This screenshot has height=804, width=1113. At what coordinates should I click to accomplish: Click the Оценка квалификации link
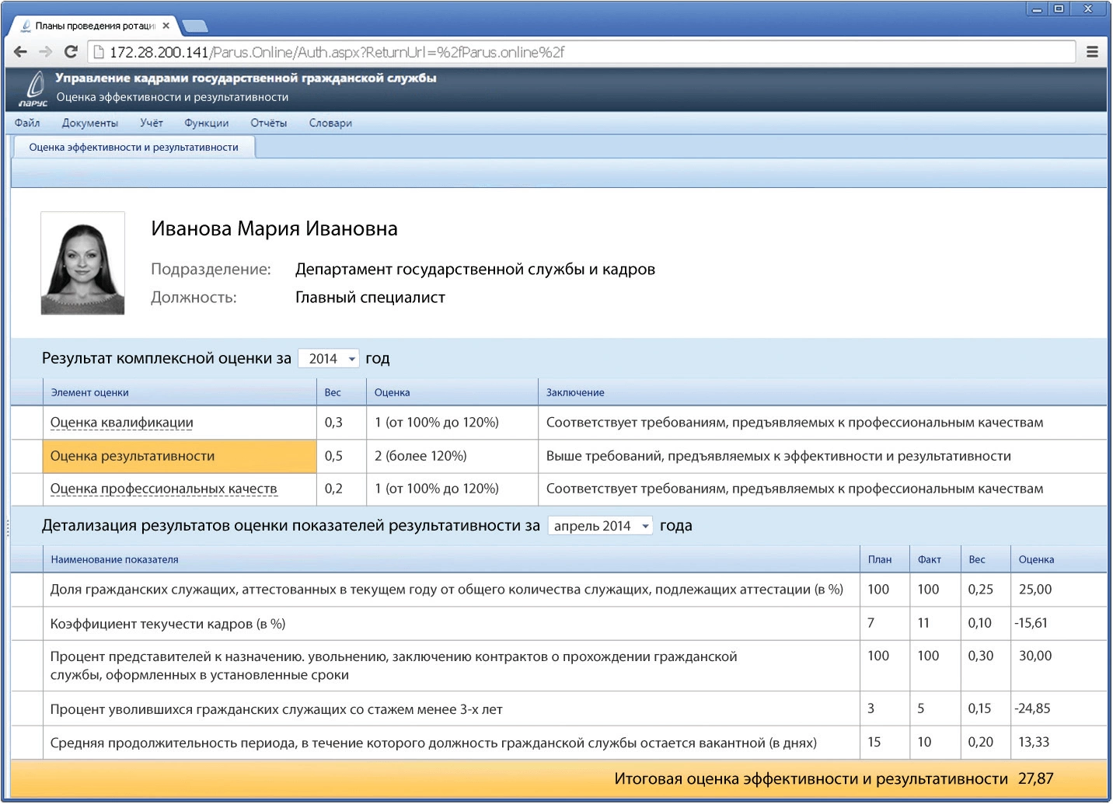(121, 423)
